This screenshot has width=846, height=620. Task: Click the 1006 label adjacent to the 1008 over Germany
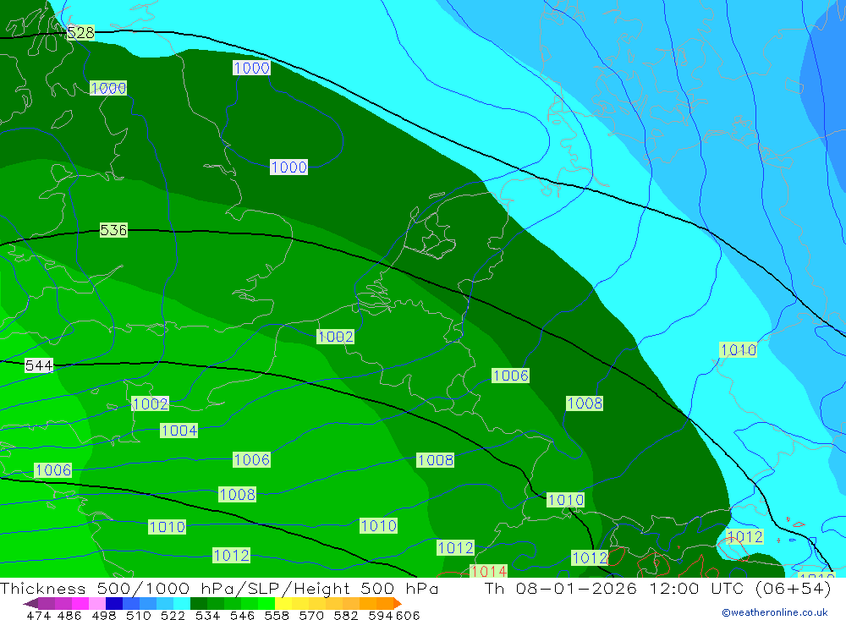pos(510,376)
